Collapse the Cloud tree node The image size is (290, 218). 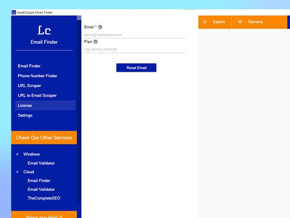pos(17,172)
